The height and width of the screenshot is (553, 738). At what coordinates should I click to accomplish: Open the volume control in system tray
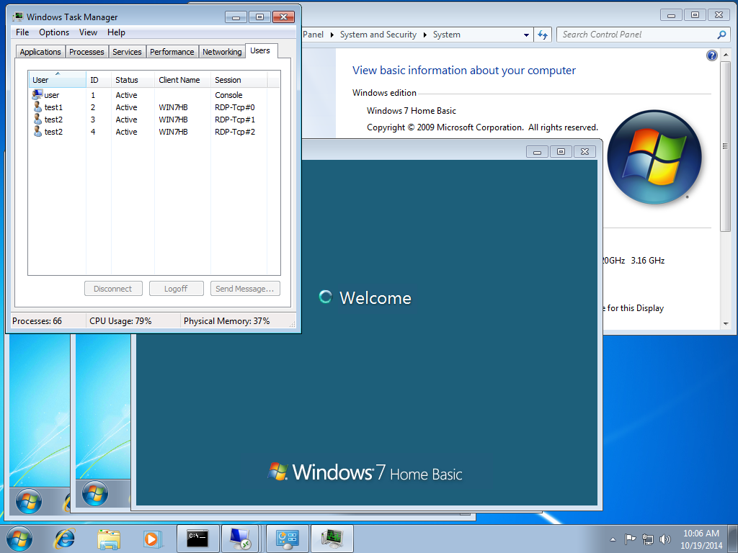pos(665,539)
